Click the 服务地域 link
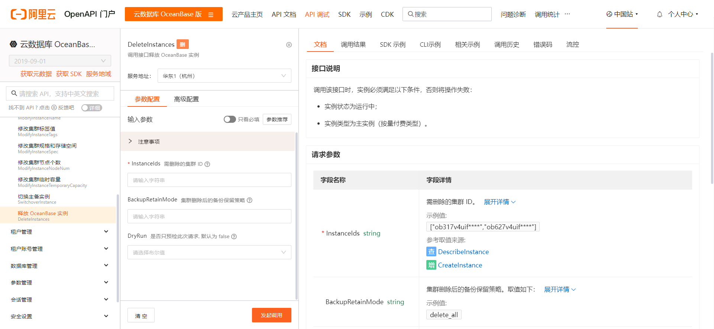This screenshot has height=329, width=714. coord(98,74)
